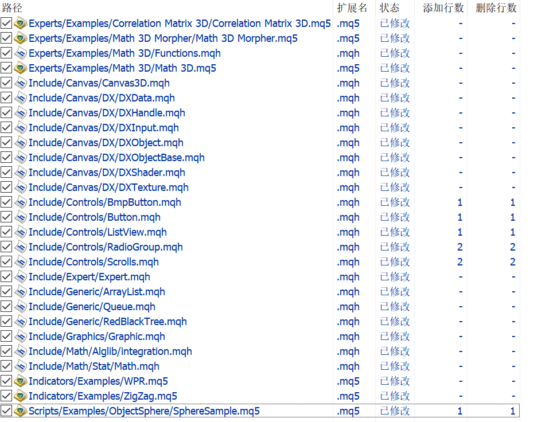534x422 pixels.
Task: Click the file icon of Math 3D.mq5
Action: (x=21, y=68)
